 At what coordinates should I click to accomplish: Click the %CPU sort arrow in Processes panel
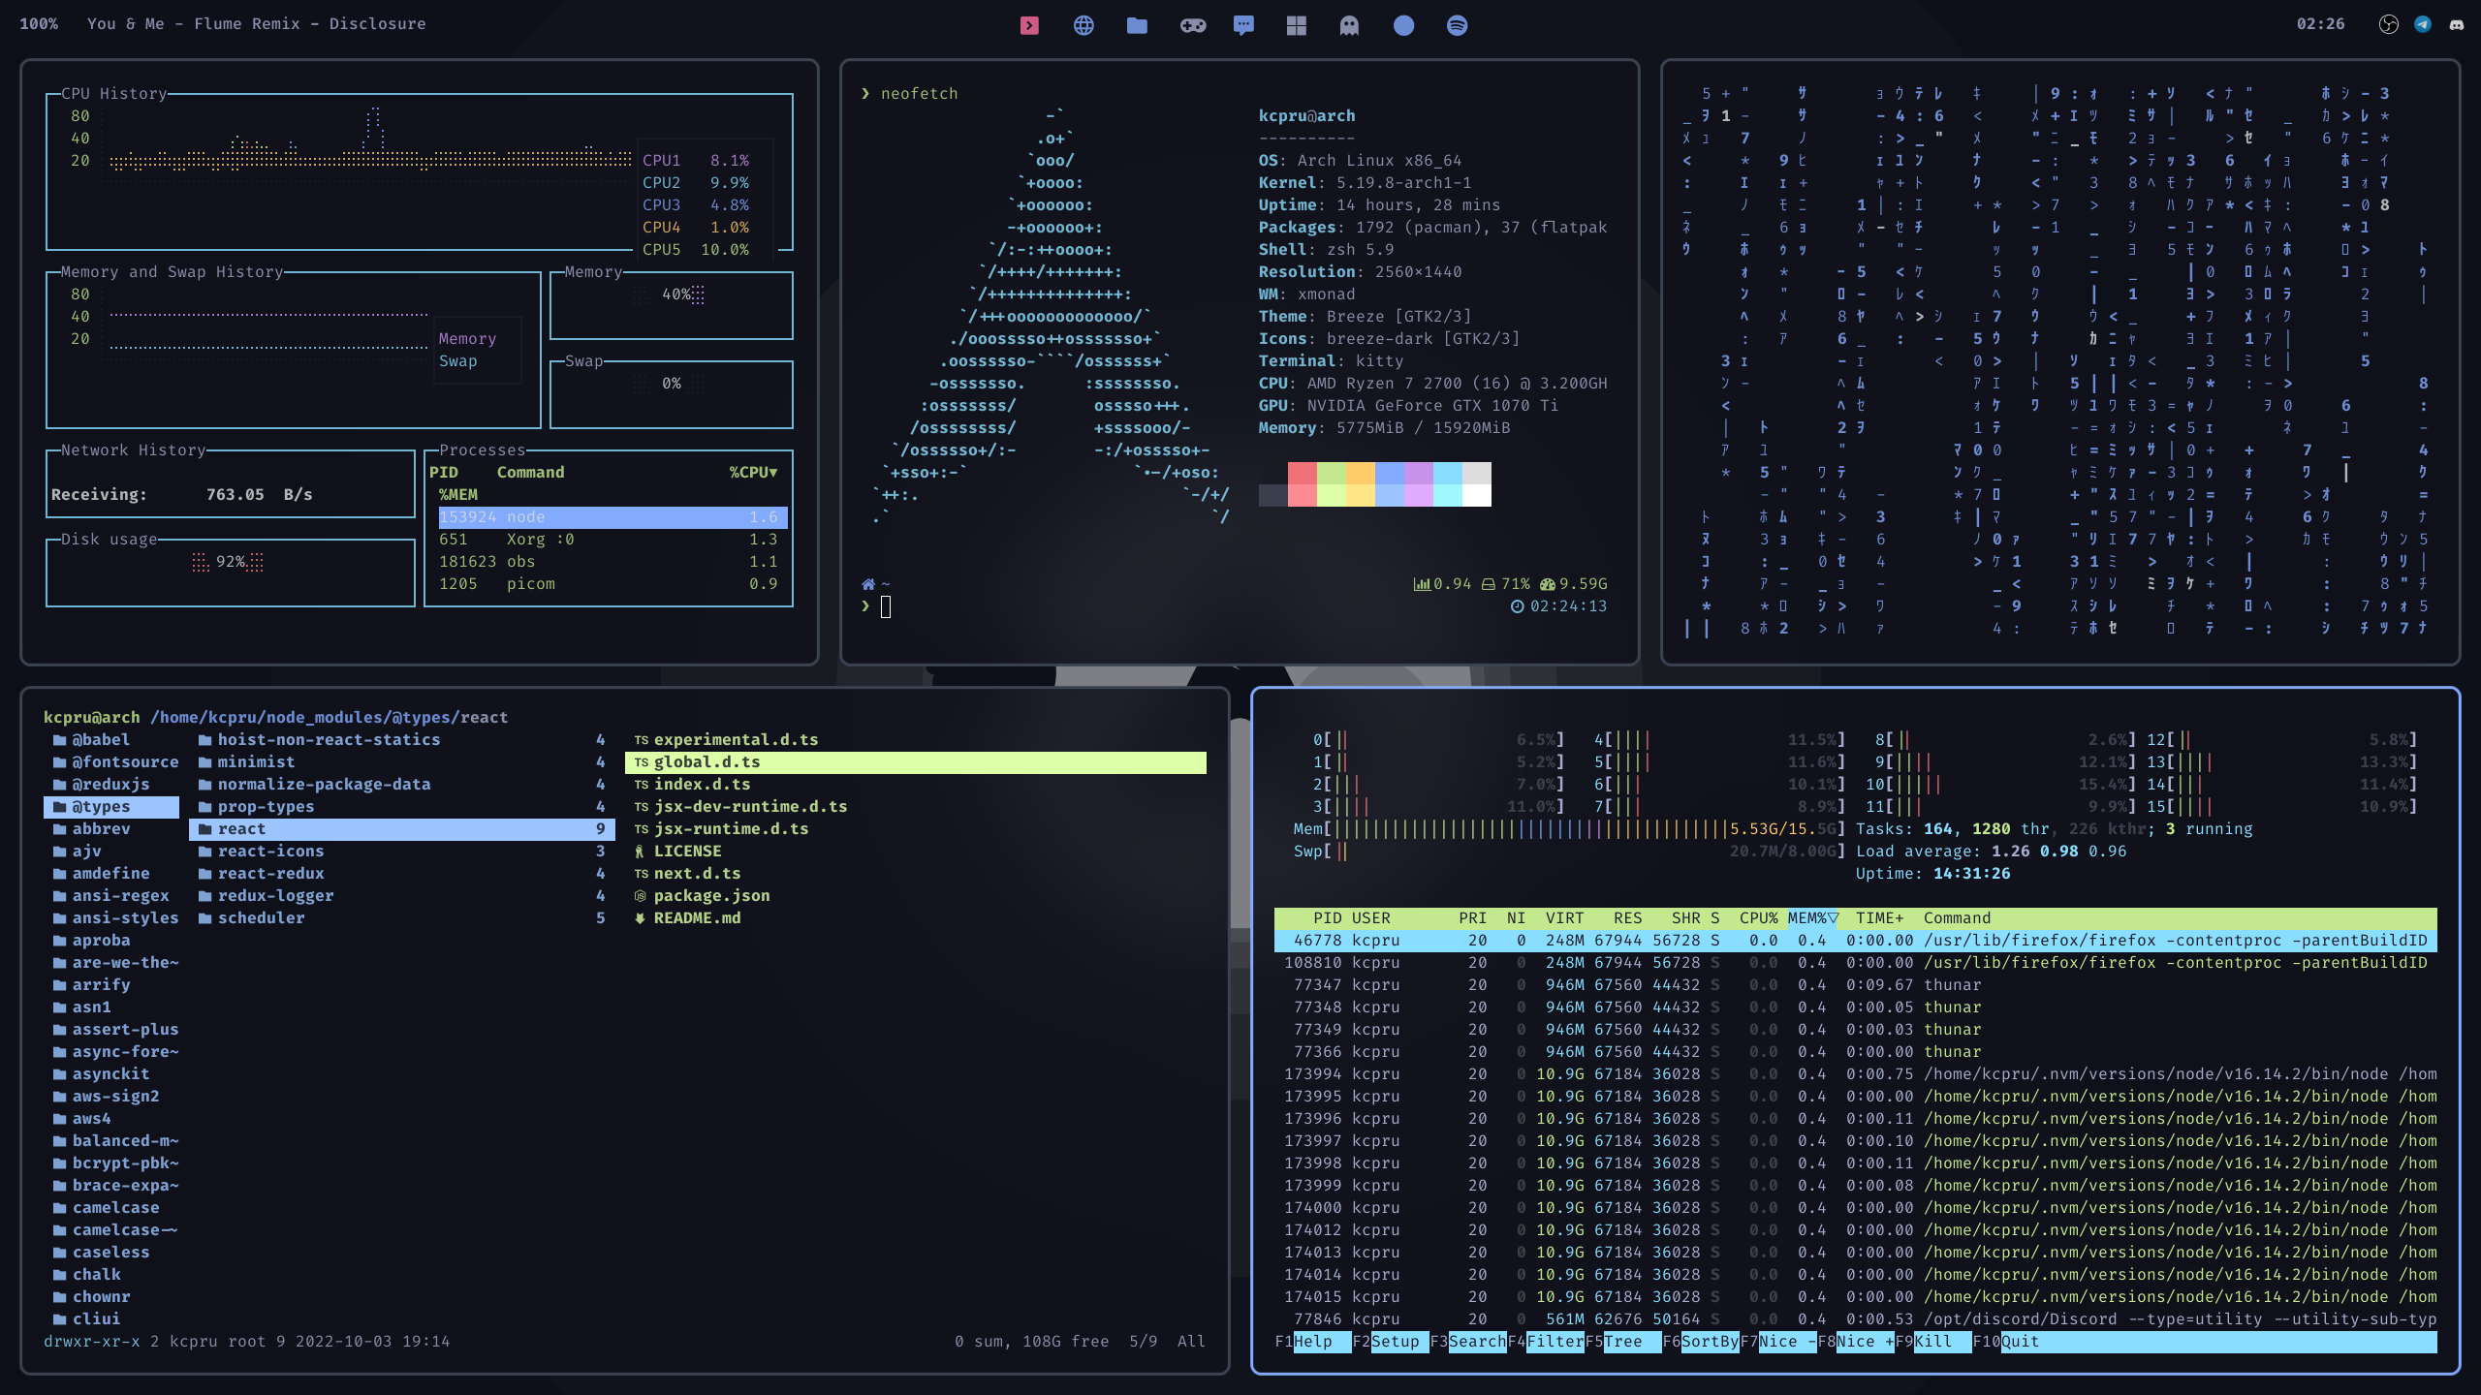coord(772,473)
